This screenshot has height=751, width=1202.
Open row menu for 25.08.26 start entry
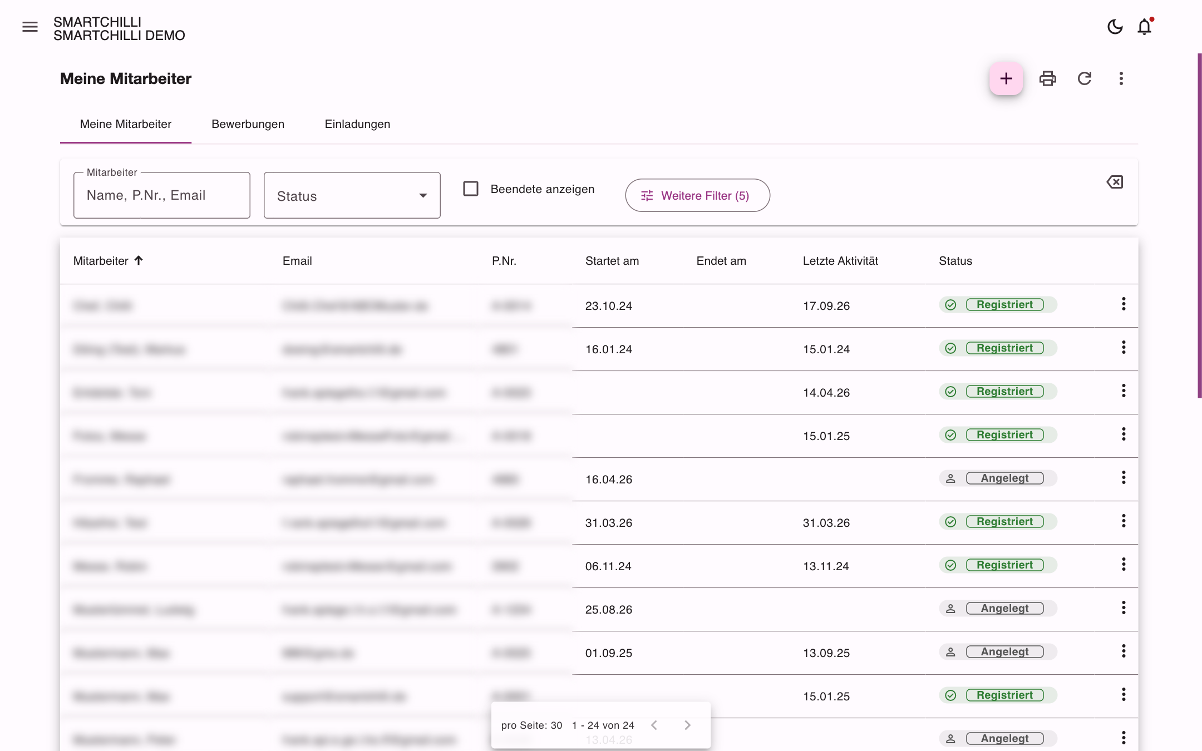pos(1124,607)
